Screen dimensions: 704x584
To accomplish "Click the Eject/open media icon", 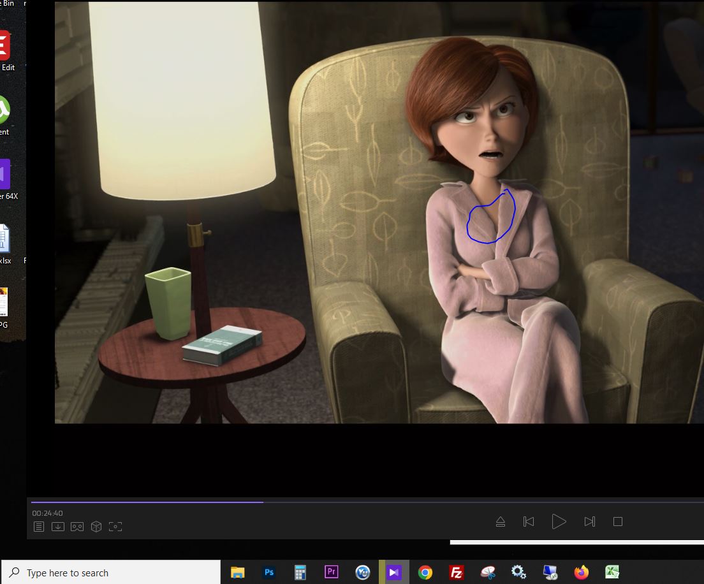I will (x=501, y=522).
